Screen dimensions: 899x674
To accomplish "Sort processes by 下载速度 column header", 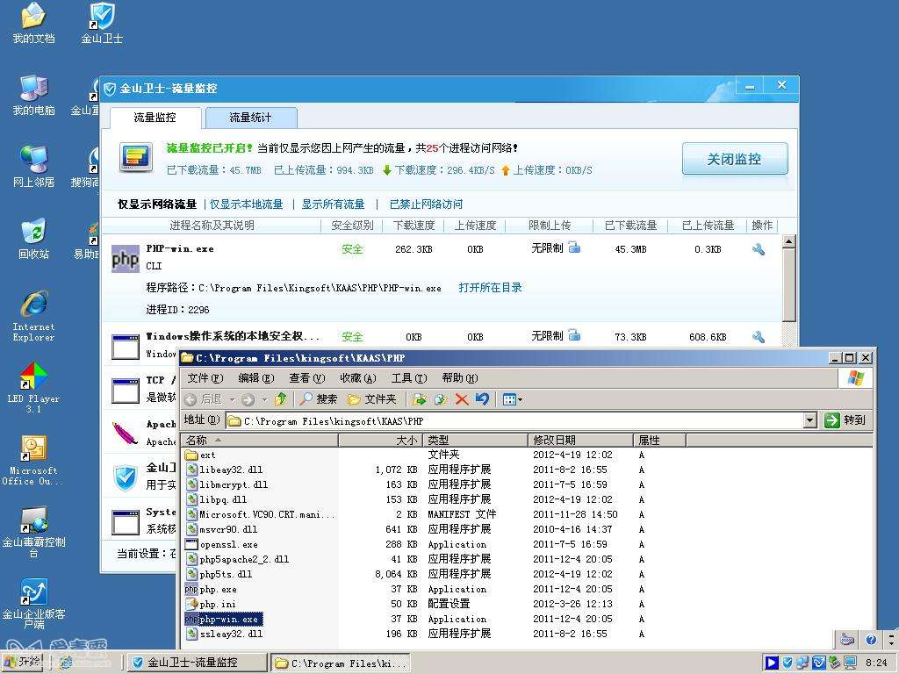I will [x=414, y=226].
